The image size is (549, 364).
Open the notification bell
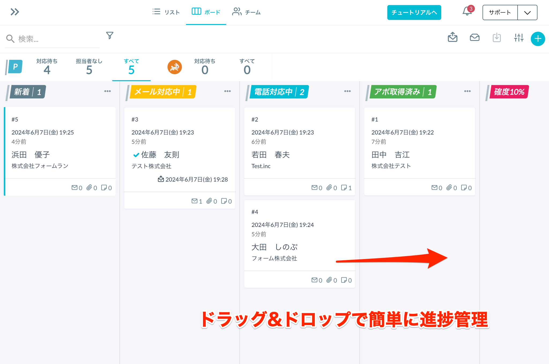click(x=467, y=12)
